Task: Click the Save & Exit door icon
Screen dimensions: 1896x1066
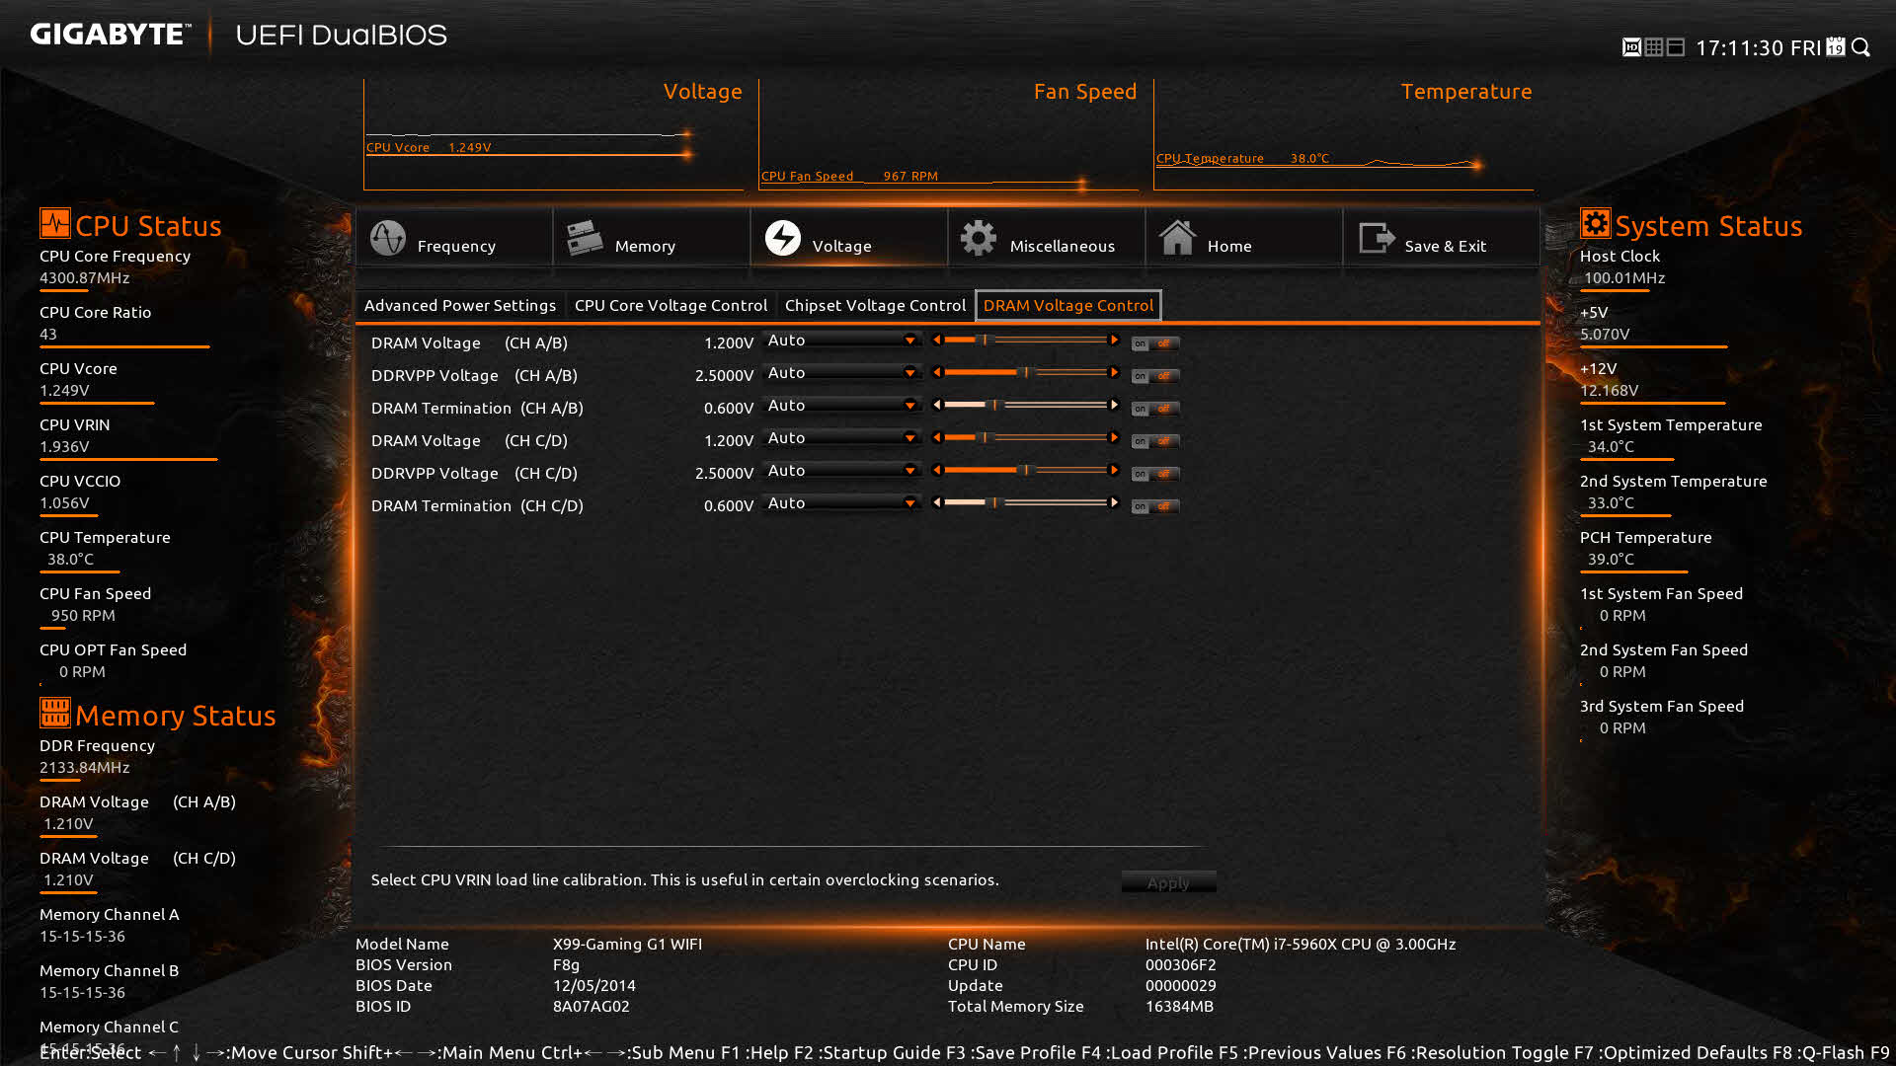Action: pos(1376,238)
